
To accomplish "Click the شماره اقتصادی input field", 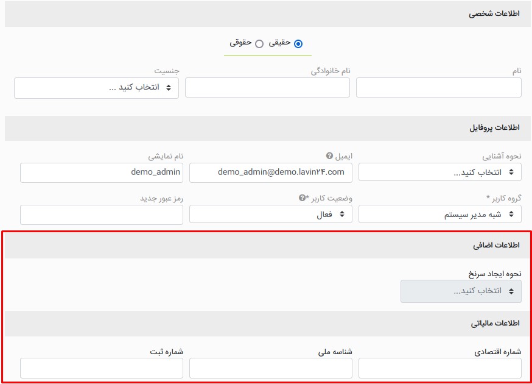I will [x=439, y=368].
